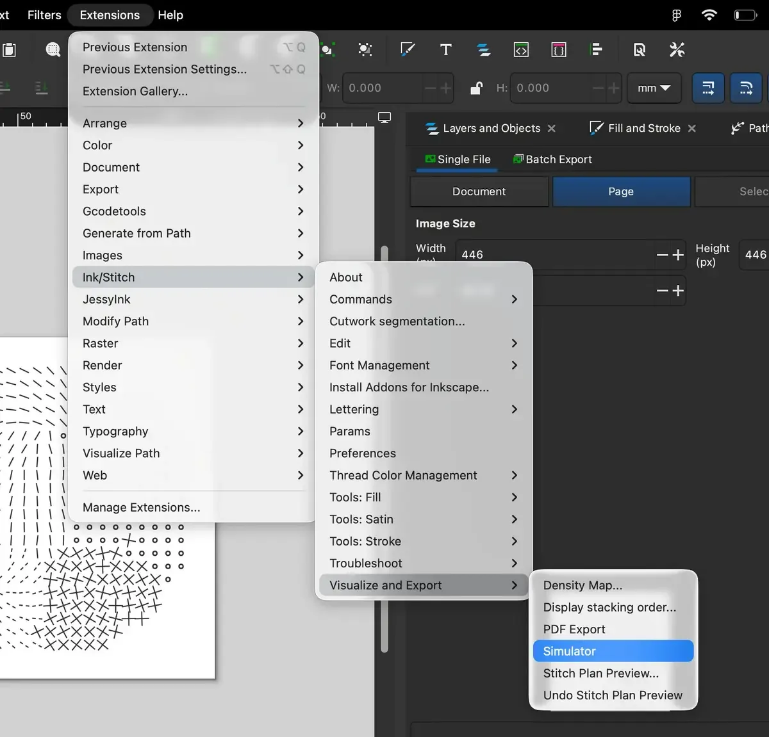This screenshot has width=769, height=737.
Task: Decrease the export Width with minus
Action: 662,254
